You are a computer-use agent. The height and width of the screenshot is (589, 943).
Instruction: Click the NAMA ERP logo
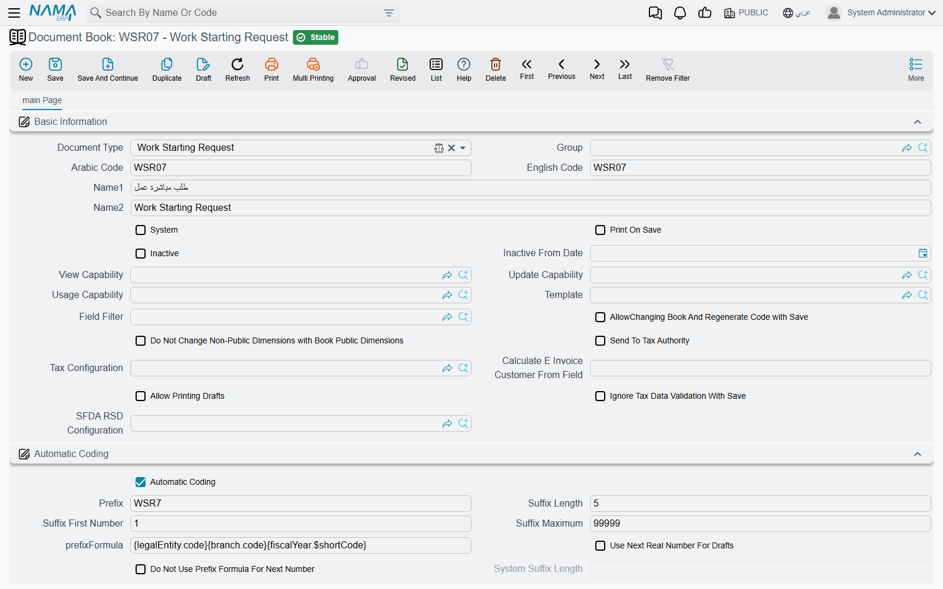point(53,12)
